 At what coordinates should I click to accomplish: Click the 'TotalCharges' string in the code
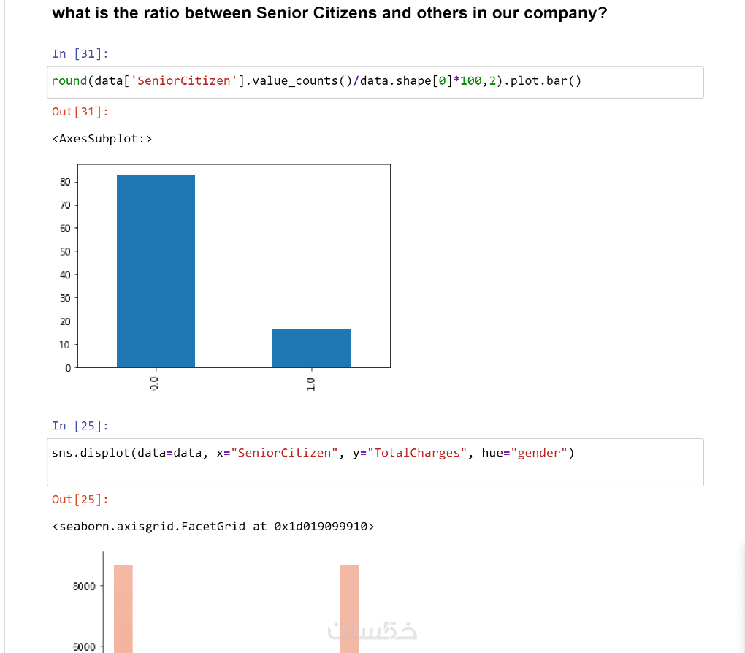tap(417, 453)
